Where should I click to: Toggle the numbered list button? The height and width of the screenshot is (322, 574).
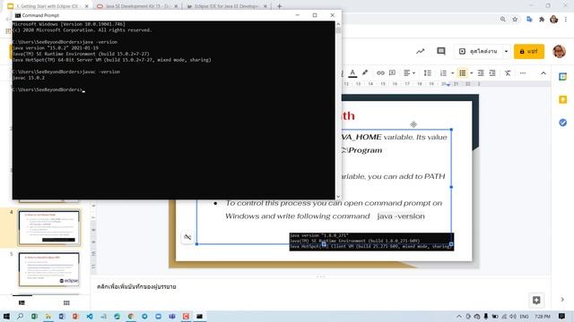point(443,73)
